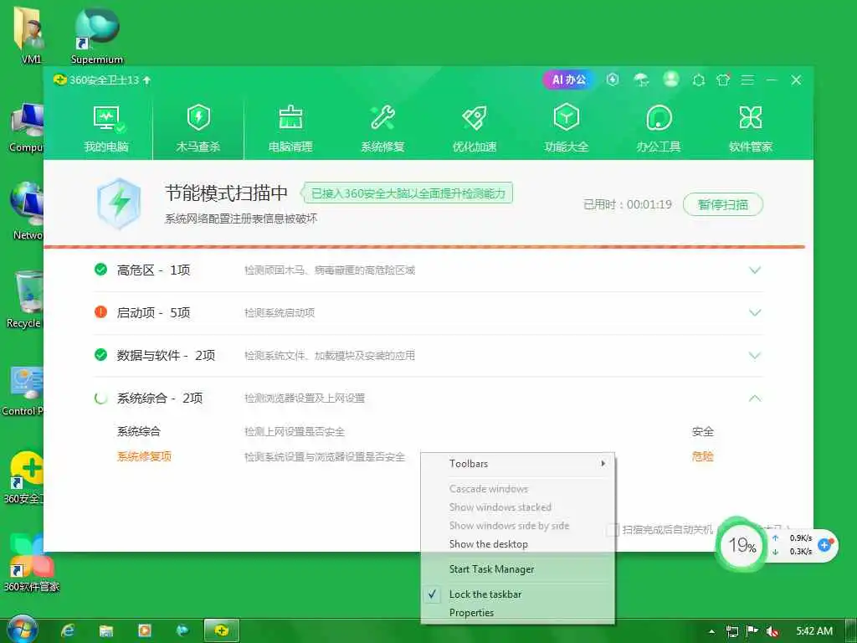Click the blue plus icon on speed widget
This screenshot has height=643, width=857.
tap(825, 544)
